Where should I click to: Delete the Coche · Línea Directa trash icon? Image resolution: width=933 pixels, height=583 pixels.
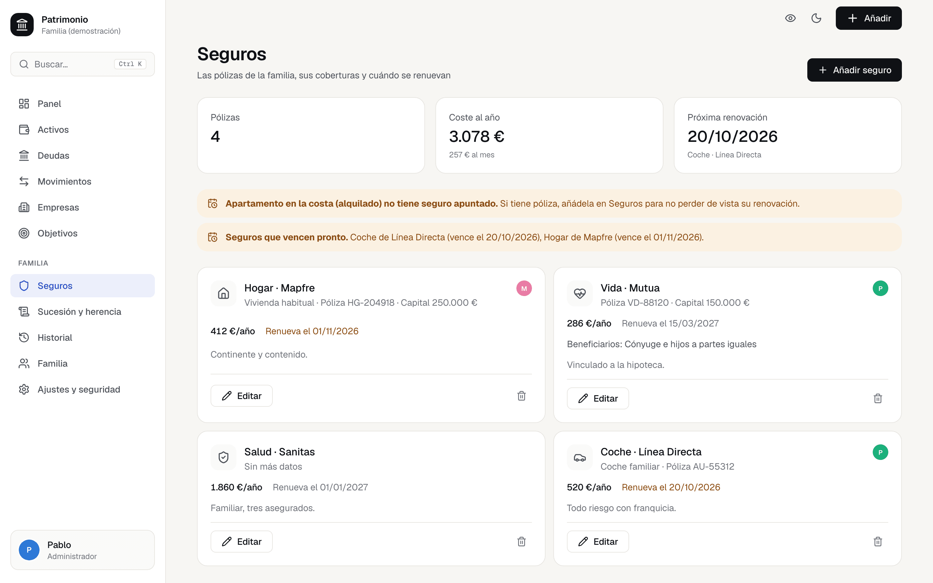[878, 542]
